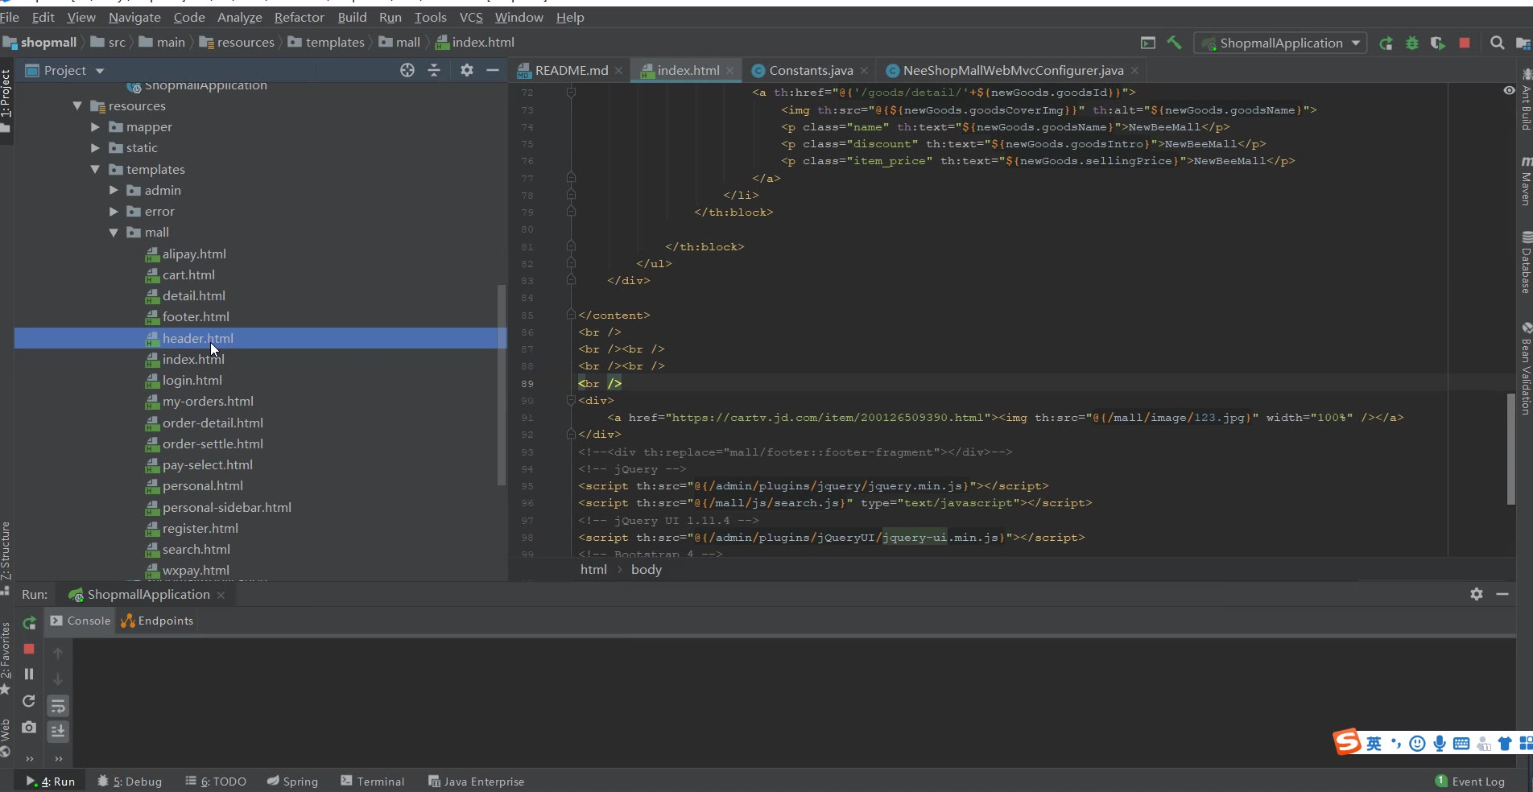Open the Refactor menu
The image size is (1533, 792).
299,17
